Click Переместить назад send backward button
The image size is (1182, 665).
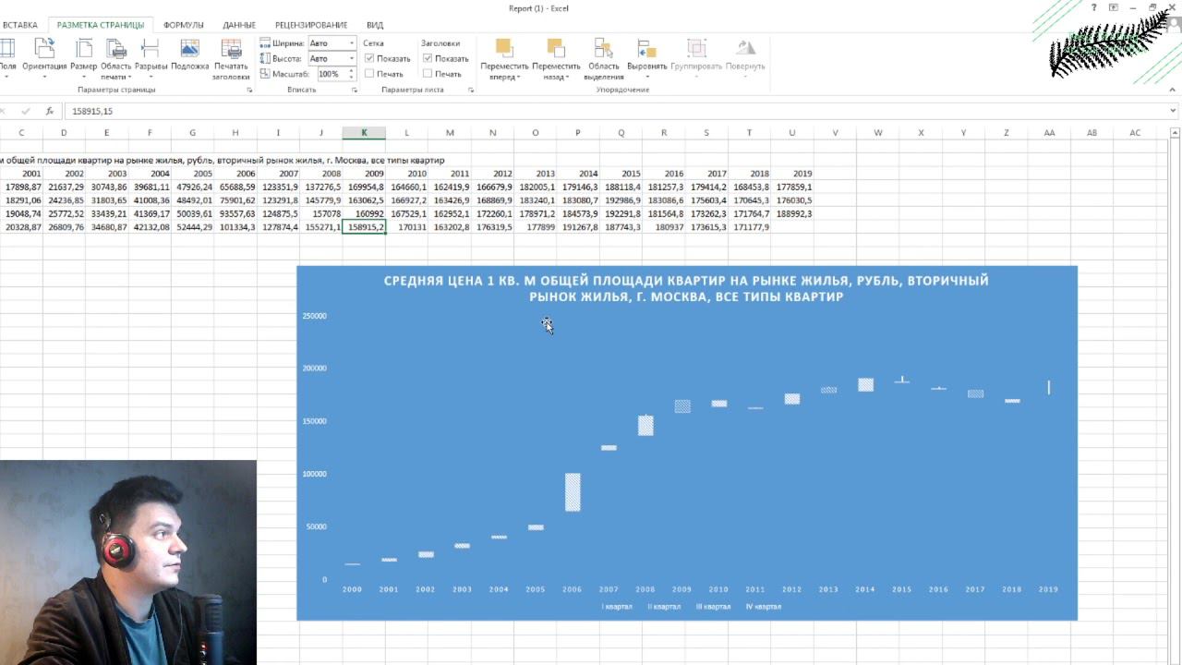[x=555, y=59]
